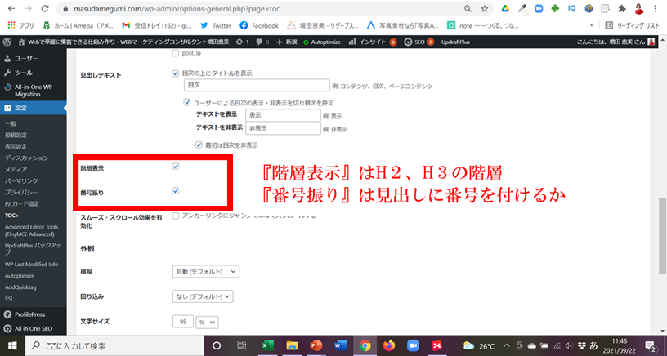Open Firefox from the taskbar
667x356 pixels.
click(x=389, y=346)
